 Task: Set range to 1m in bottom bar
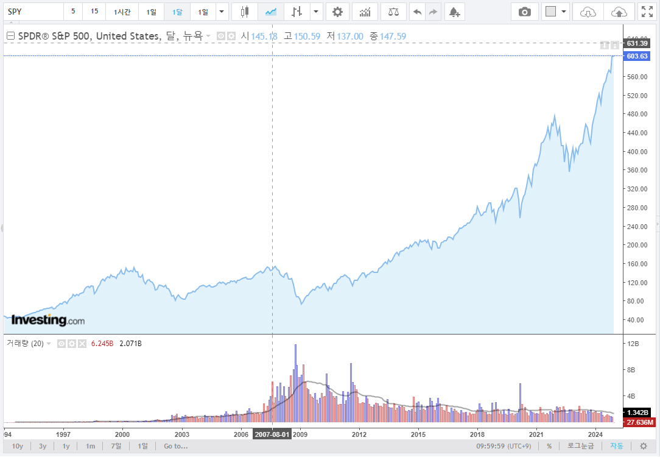[91, 446]
